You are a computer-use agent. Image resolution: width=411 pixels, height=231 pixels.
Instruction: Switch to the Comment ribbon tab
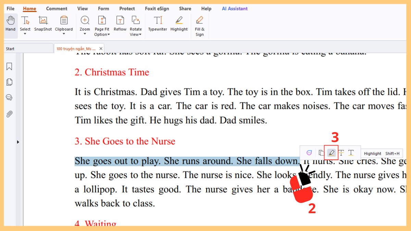pos(57,9)
